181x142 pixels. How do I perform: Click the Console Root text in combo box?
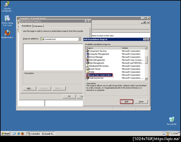pos(50,39)
